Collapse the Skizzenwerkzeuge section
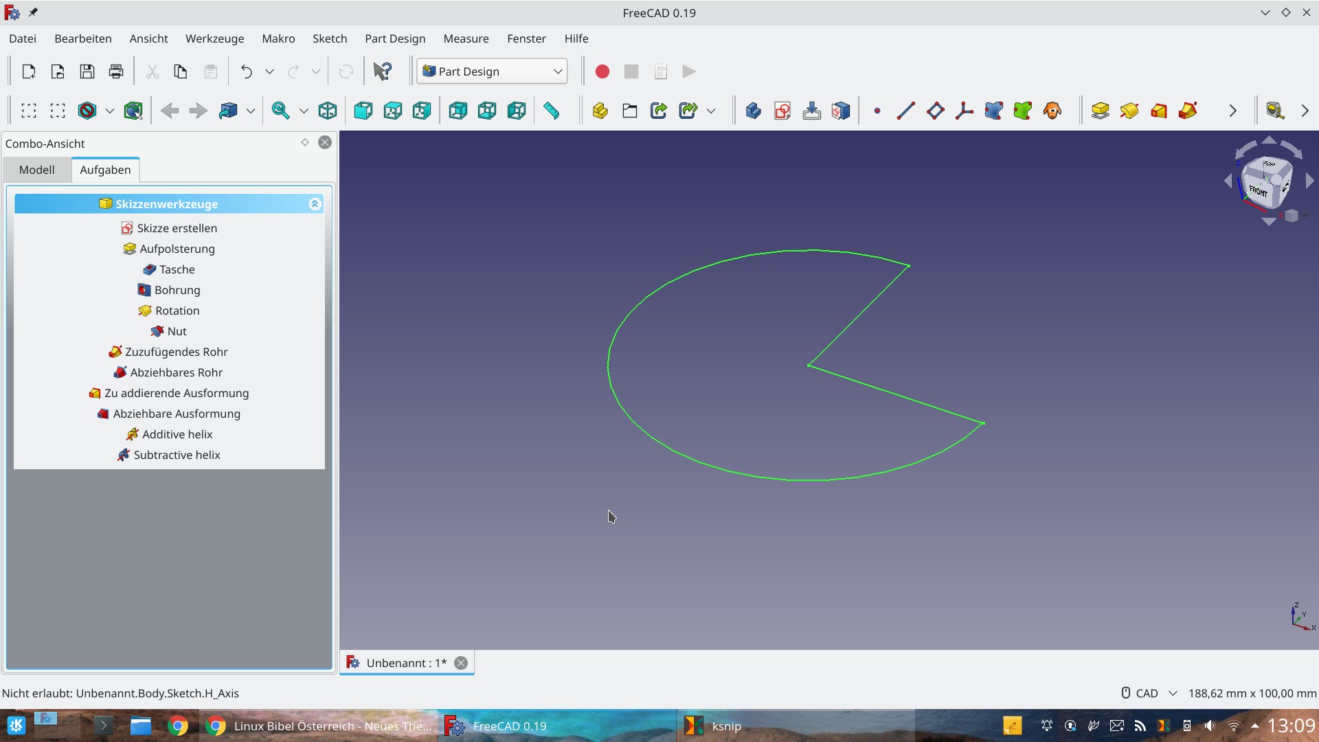Image resolution: width=1319 pixels, height=742 pixels. tap(315, 203)
